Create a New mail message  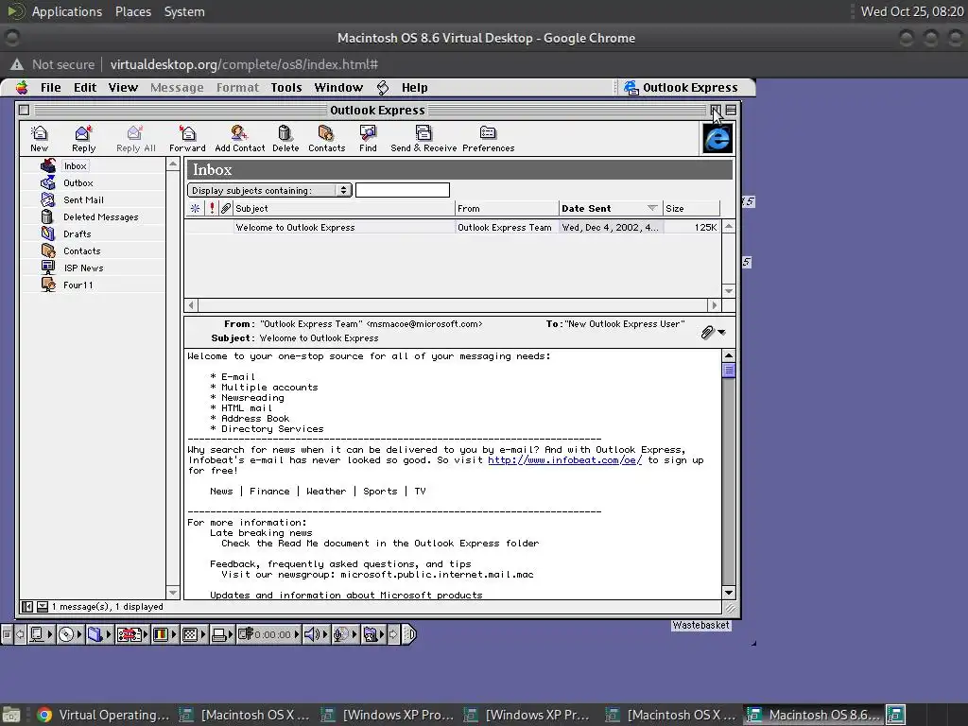point(39,138)
